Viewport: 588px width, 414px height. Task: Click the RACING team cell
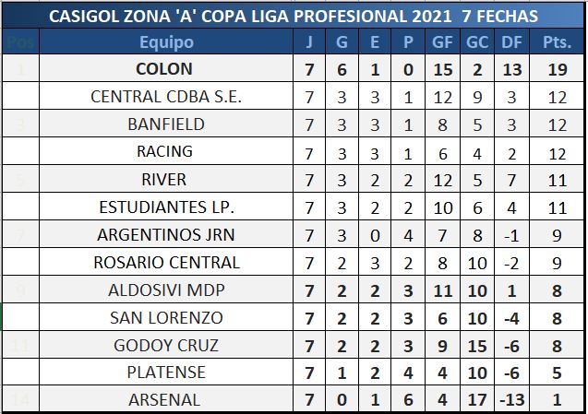(x=166, y=151)
